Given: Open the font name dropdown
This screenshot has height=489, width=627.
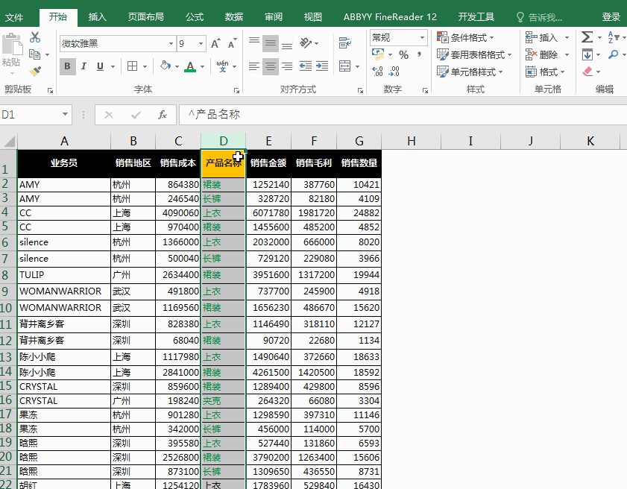Looking at the screenshot, I should pyautogui.click(x=171, y=43).
